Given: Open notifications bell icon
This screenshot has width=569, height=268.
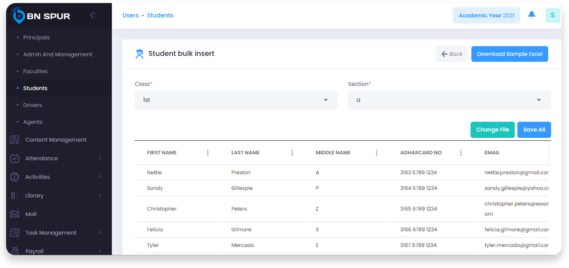Looking at the screenshot, I should [x=532, y=15].
